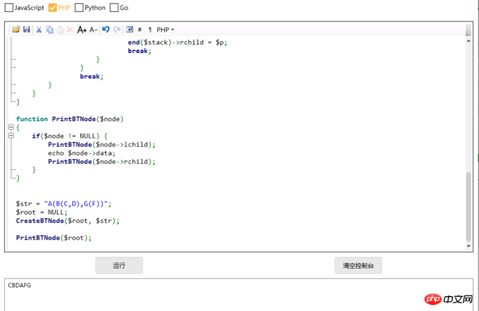Click the CBDAFG output in console

pos(20,285)
